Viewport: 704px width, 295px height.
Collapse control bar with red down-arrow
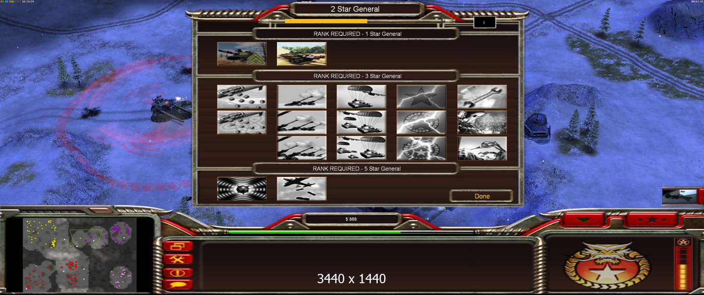coord(583,219)
